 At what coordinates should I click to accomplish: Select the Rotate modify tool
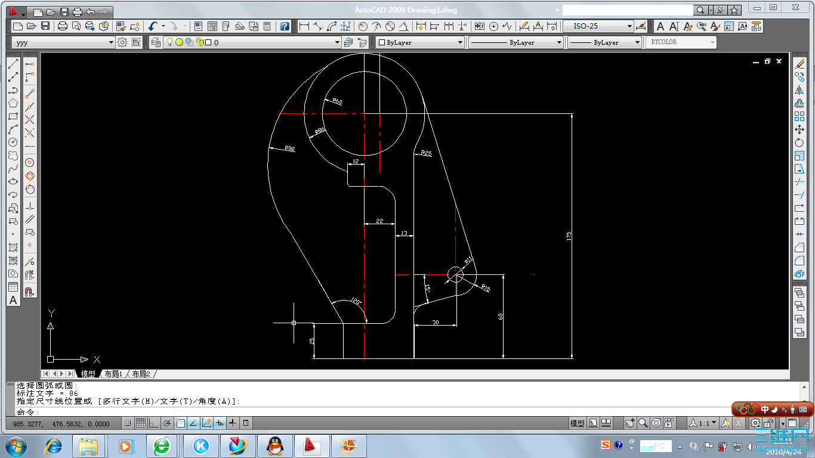[x=799, y=143]
